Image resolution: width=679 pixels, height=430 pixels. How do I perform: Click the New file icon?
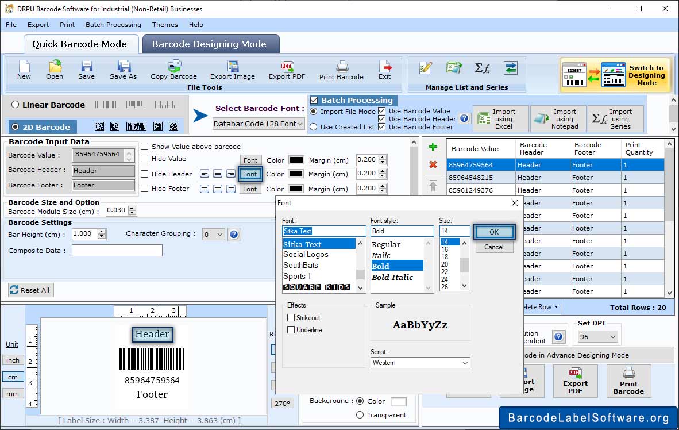24,70
